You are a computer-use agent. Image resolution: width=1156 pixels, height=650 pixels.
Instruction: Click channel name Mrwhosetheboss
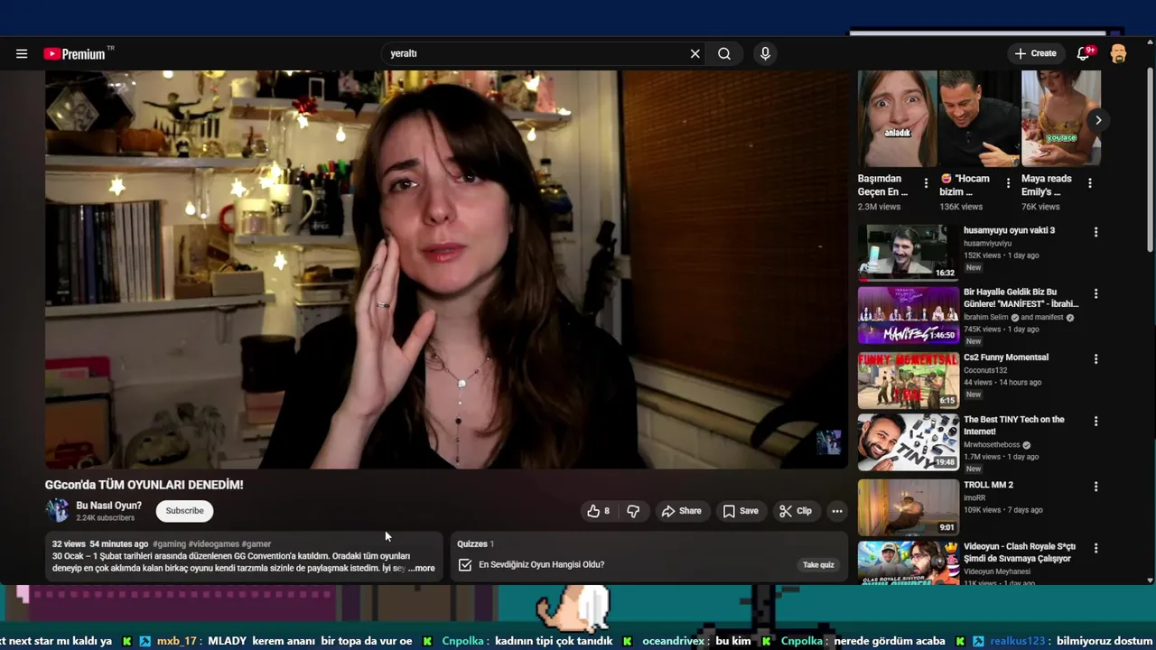click(x=993, y=445)
